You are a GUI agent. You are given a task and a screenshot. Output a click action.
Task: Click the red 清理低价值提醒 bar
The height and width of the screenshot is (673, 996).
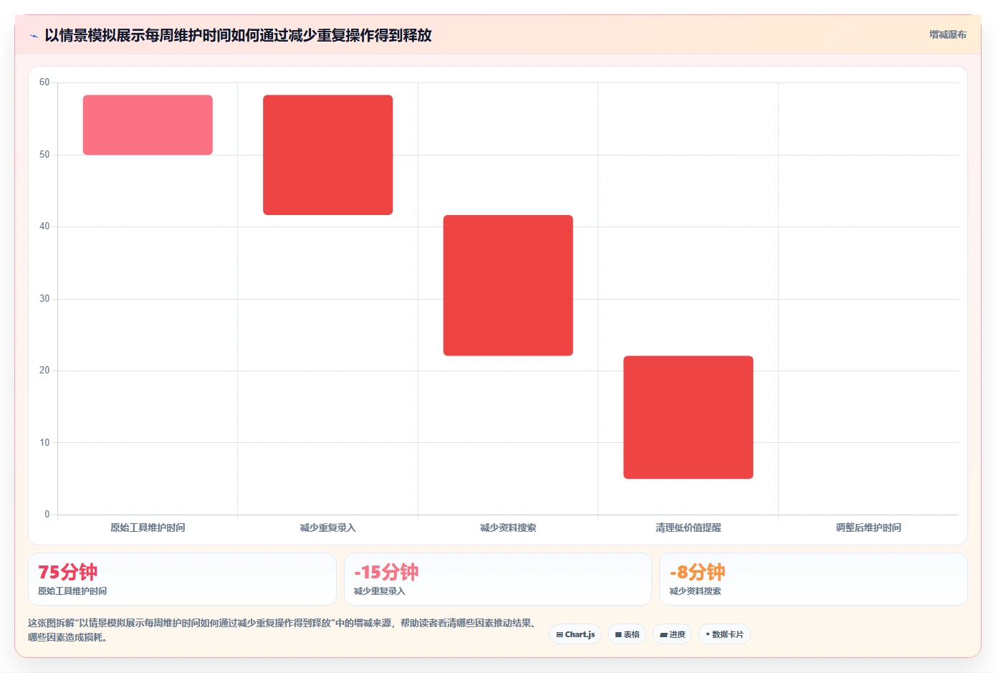(688, 417)
